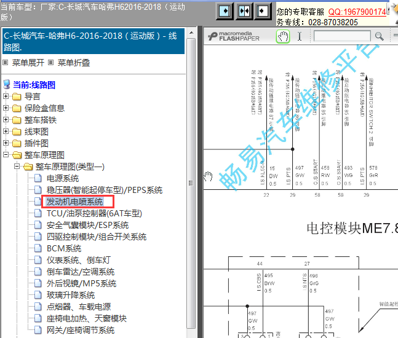Image resolution: width=398 pixels, height=338 pixels.
Task: Open 座椅电加热、天窗模块 document
Action: [87, 318]
